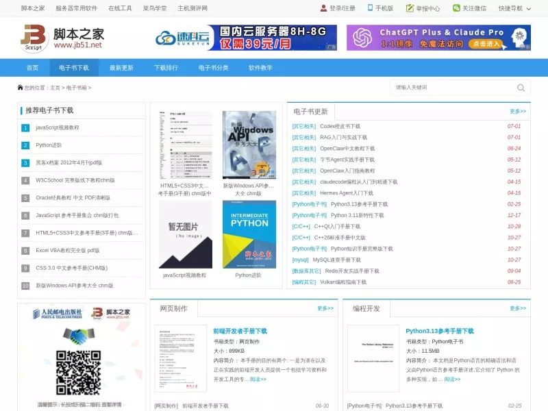Image resolution: width=548 pixels, height=411 pixels.
Task: Click the search magnifier icon
Action: pyautogui.click(x=521, y=88)
